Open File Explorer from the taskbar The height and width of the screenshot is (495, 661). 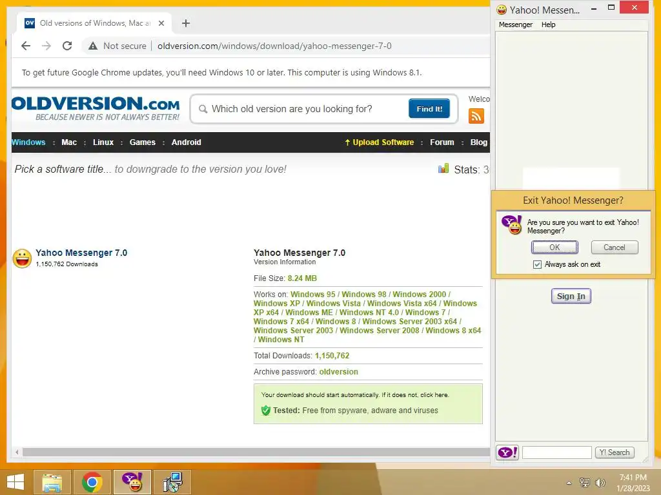[52, 482]
